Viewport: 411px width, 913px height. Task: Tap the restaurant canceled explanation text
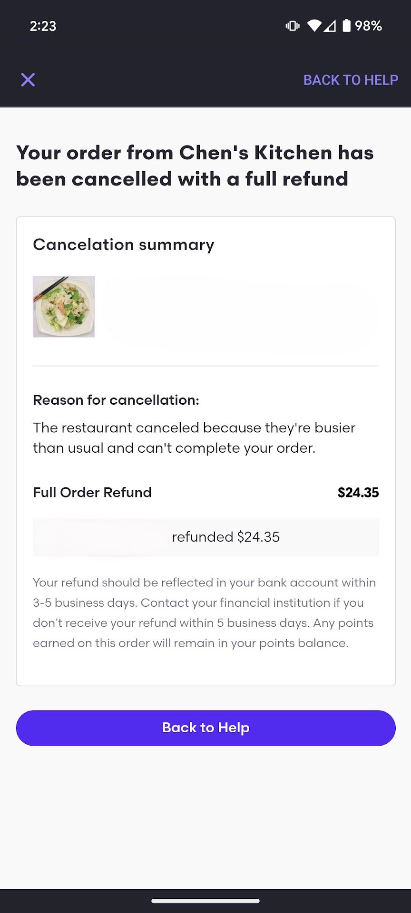[x=194, y=437]
